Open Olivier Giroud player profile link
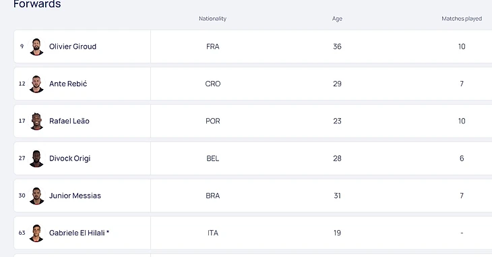492x257 pixels. (73, 47)
